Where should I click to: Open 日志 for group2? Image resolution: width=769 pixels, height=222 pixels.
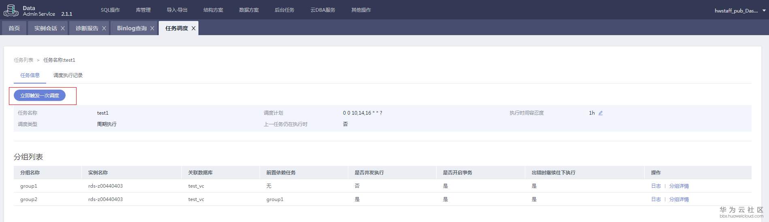pos(656,199)
